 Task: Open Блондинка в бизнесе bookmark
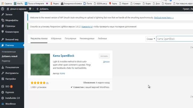click(71, 4)
